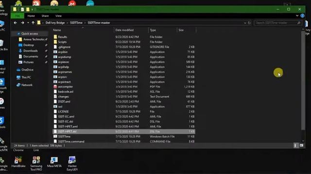Open the View ribbon tab
The width and height of the screenshot is (311, 174).
(58, 16)
